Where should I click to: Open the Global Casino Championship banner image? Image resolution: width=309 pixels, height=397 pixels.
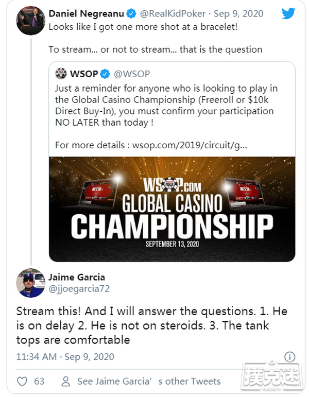pyautogui.click(x=172, y=209)
